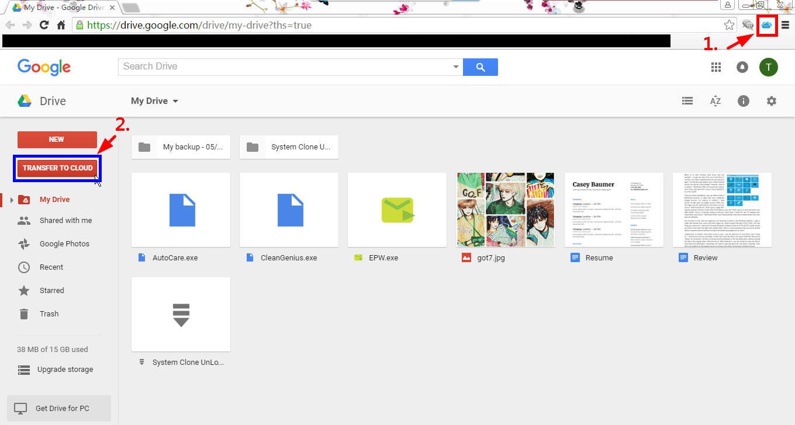The width and height of the screenshot is (795, 425).
Task: Open the Chrome people profile icon
Action: (728, 5)
